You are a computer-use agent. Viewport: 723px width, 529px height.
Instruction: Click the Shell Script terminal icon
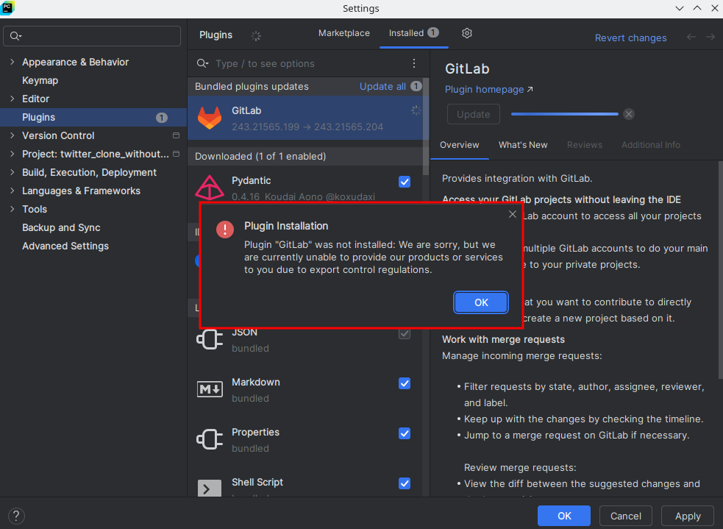(210, 489)
